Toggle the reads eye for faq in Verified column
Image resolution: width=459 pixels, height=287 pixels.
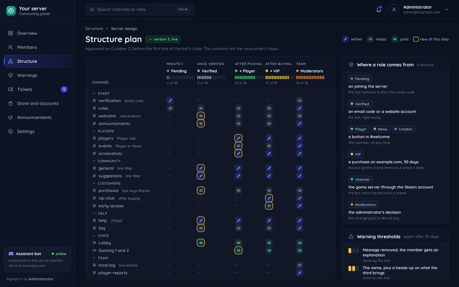point(201,228)
